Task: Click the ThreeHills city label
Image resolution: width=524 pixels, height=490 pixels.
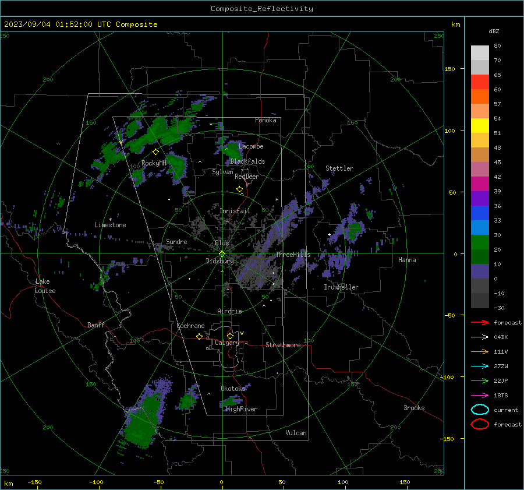Action: (x=293, y=255)
